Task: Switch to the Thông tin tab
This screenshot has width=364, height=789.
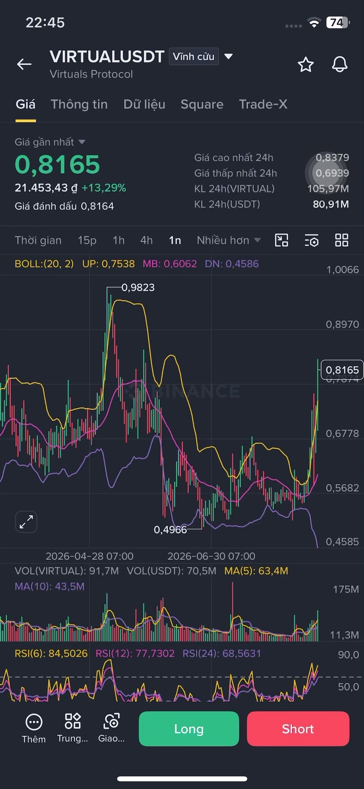Action: [79, 104]
